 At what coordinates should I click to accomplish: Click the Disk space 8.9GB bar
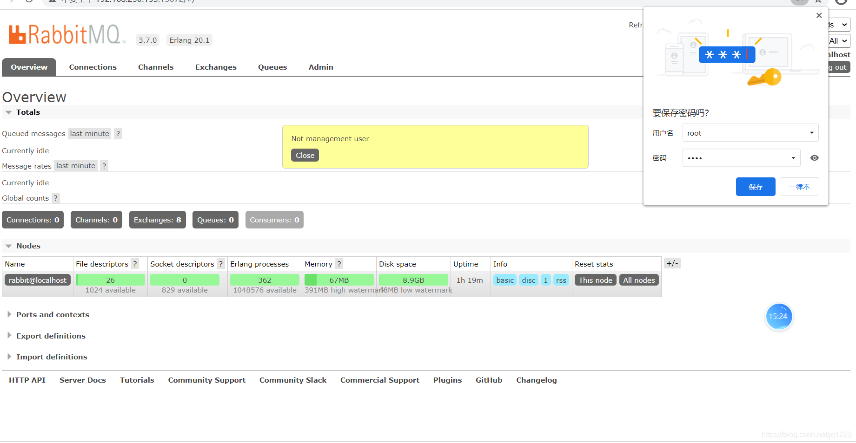coord(413,280)
